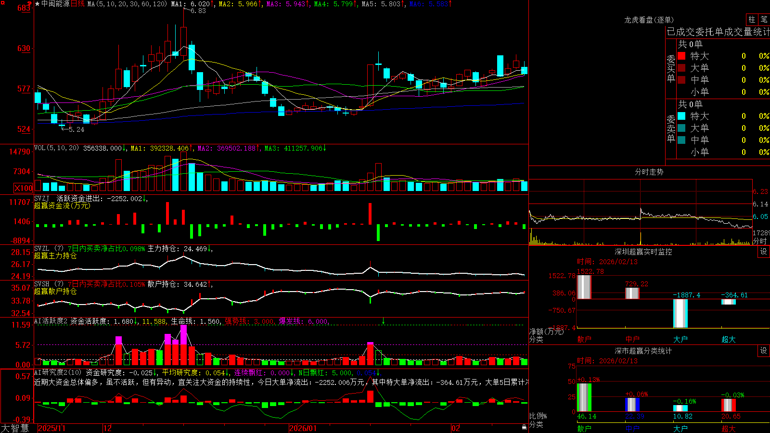Click the 爆发线: 6.000 label

304,321
